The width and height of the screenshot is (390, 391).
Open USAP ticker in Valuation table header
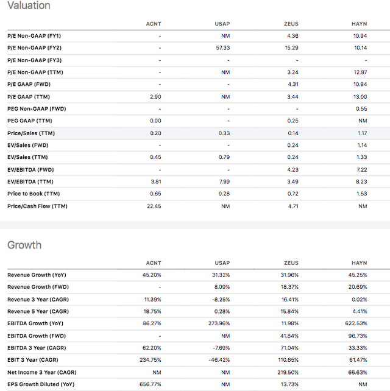pos(222,24)
